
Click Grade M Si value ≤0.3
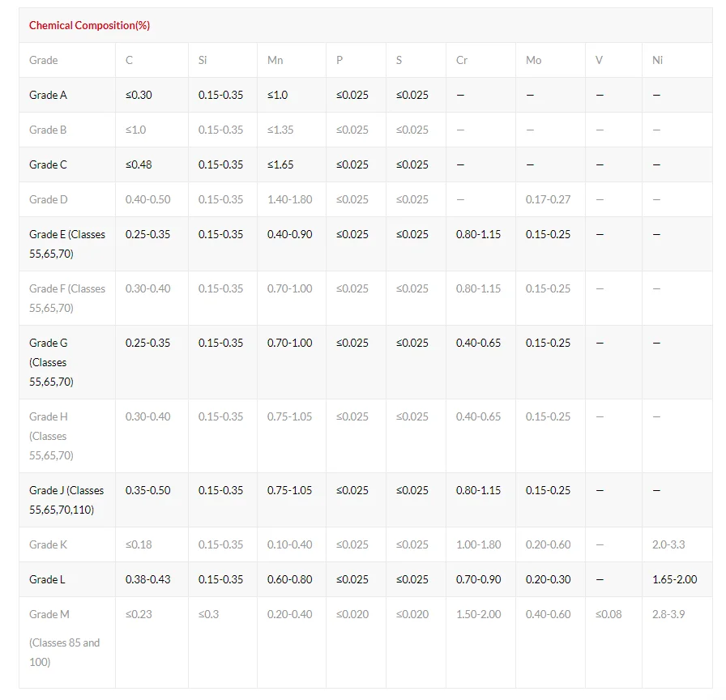[x=208, y=614]
